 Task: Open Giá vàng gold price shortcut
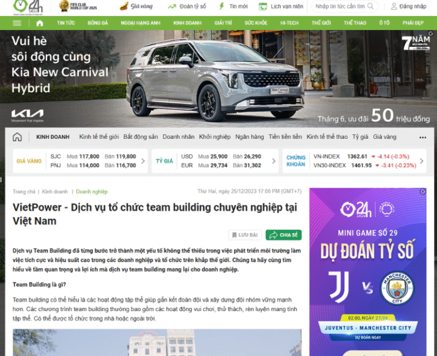pyautogui.click(x=136, y=6)
